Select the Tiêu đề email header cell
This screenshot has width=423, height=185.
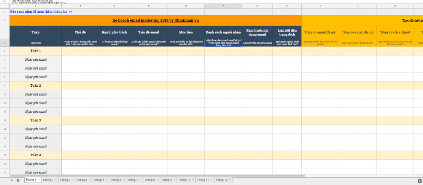[149, 32]
